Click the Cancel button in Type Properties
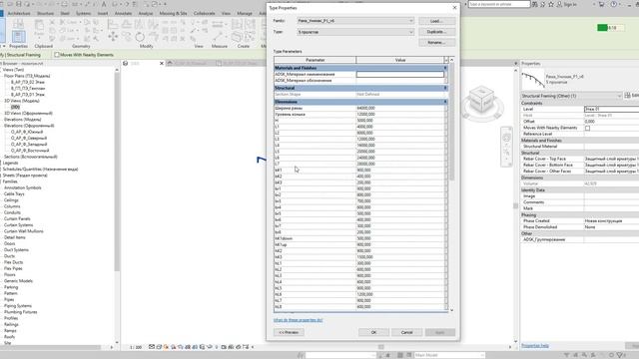Image resolution: width=639 pixels, height=359 pixels. click(x=406, y=332)
